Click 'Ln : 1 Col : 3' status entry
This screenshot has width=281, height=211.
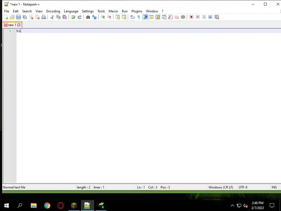click(147, 187)
